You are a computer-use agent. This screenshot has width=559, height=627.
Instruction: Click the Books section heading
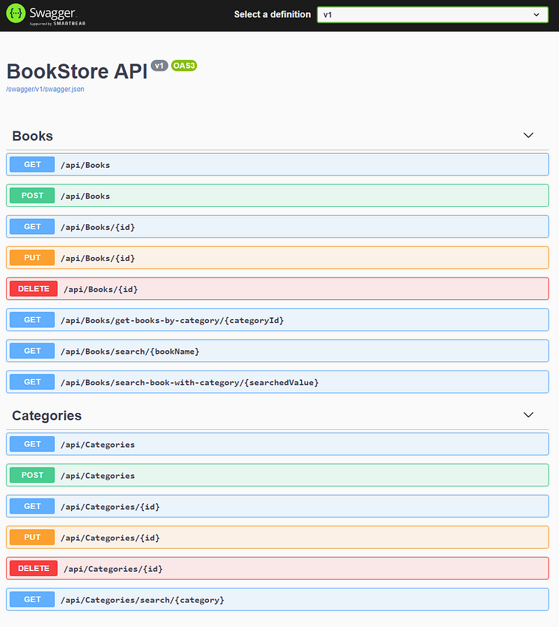[33, 136]
